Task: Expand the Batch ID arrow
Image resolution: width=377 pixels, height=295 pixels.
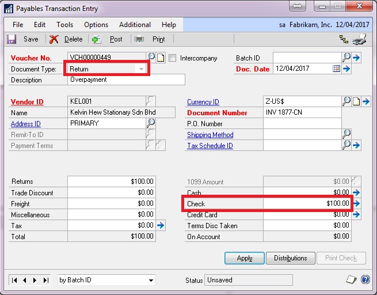Action: pos(356,58)
